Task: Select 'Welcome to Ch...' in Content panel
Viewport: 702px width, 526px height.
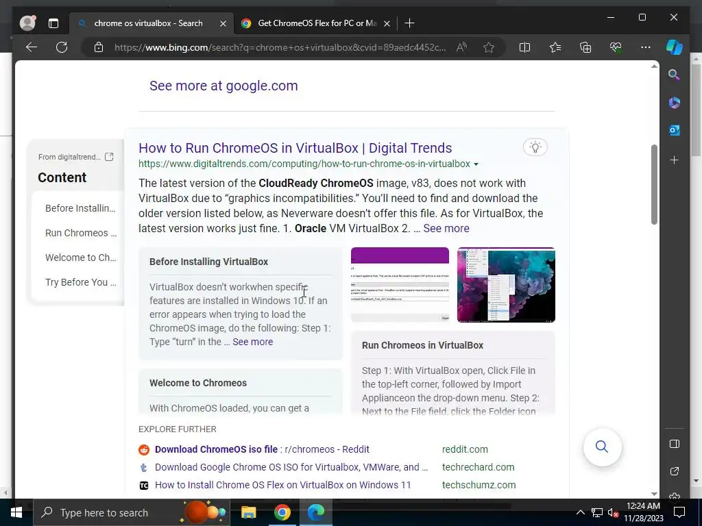Action: point(81,258)
